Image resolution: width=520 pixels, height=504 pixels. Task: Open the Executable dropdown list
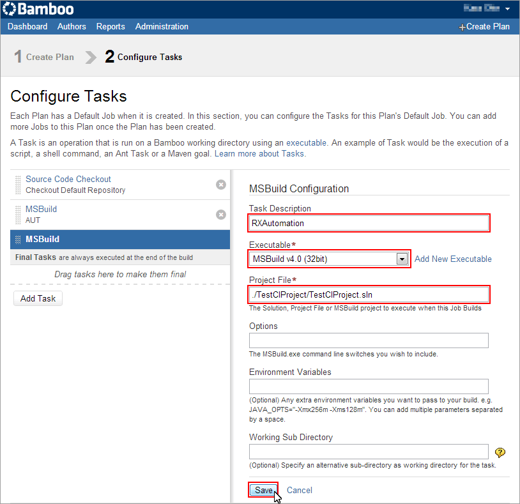pos(402,259)
